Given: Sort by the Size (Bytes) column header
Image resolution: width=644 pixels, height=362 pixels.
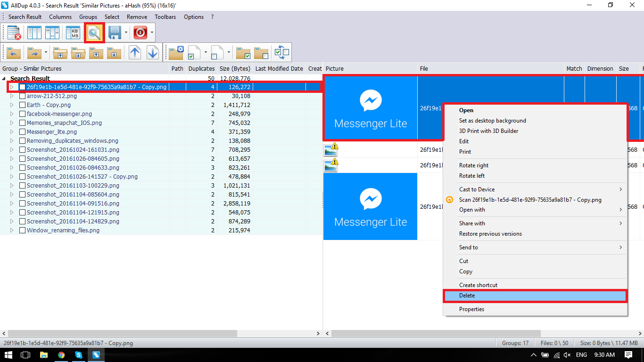Looking at the screenshot, I should 235,69.
